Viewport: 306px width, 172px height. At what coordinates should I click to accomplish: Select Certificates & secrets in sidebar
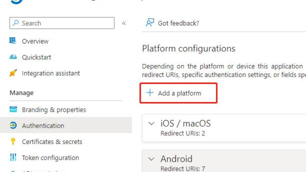click(x=52, y=141)
